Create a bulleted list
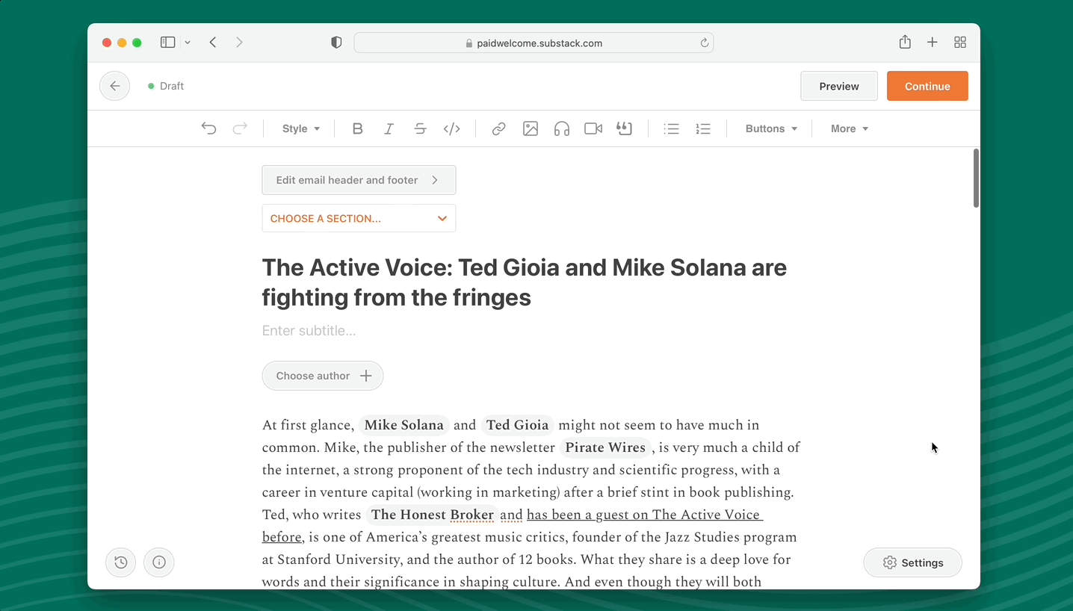This screenshot has width=1073, height=611. (672, 128)
